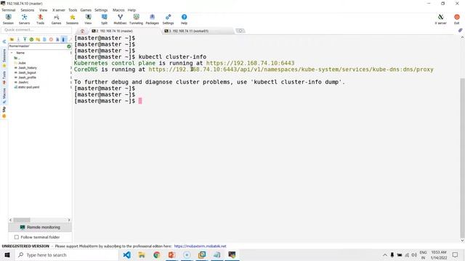This screenshot has height=261, width=465.
Task: Select the static-pod.yaml file
Action: 27,87
